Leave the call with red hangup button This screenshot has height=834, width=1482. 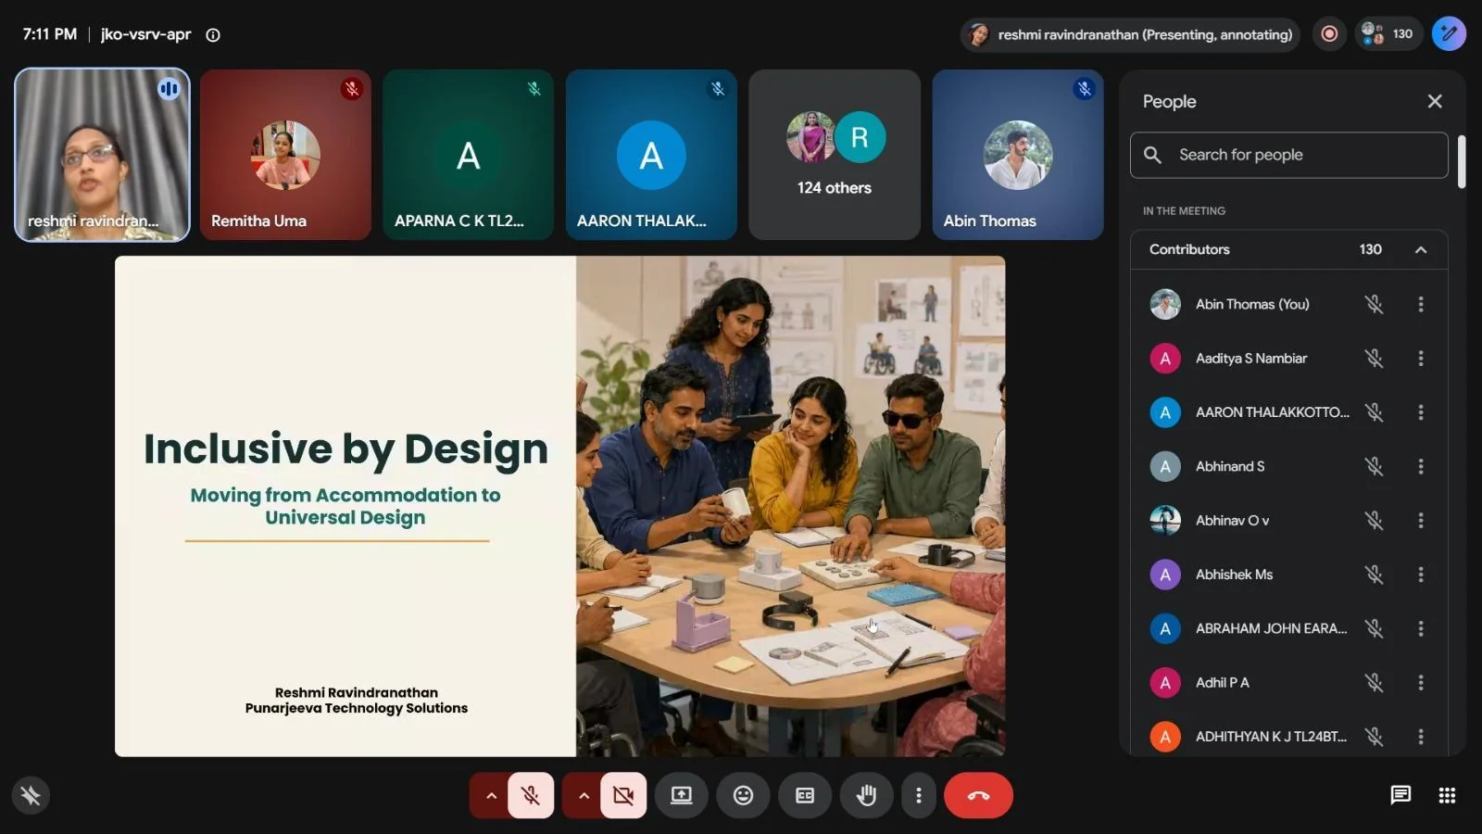[978, 795]
